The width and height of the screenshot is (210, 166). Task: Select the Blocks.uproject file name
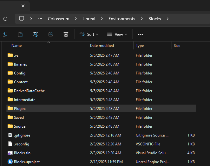pos(27,162)
